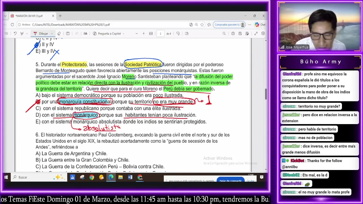Screen dimensions: 363x204
Task: Click the highlighted word Protectorado
Action: click(x=74, y=65)
